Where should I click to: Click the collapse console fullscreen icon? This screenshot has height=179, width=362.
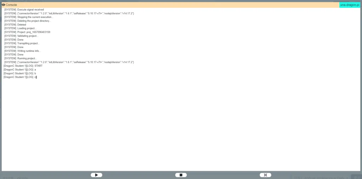click(x=265, y=175)
